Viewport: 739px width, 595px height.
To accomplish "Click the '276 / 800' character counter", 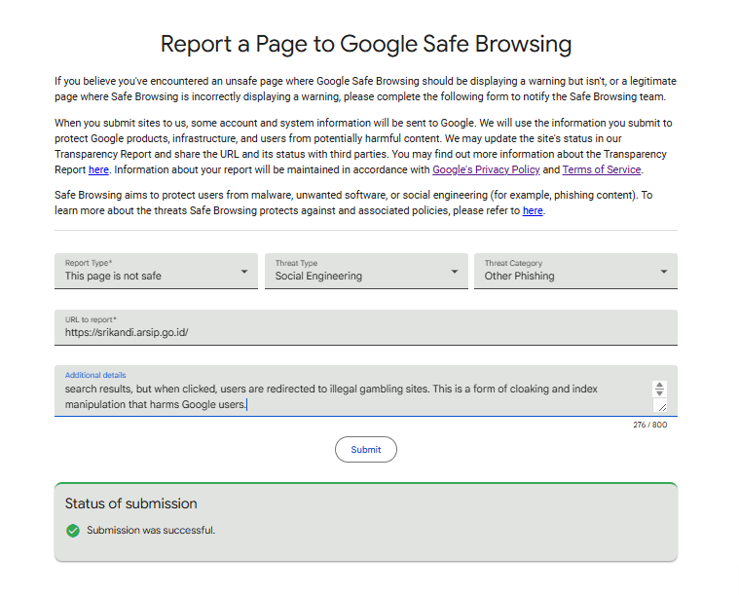I will 650,425.
